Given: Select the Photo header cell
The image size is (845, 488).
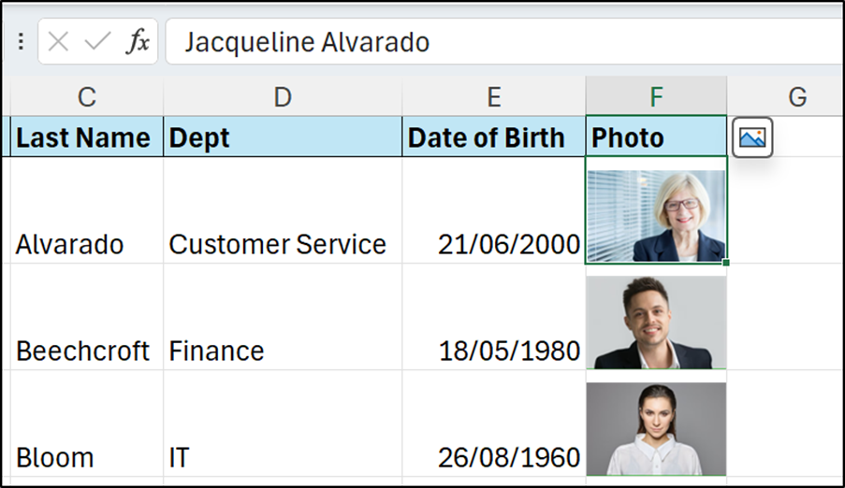Looking at the screenshot, I should 656,138.
